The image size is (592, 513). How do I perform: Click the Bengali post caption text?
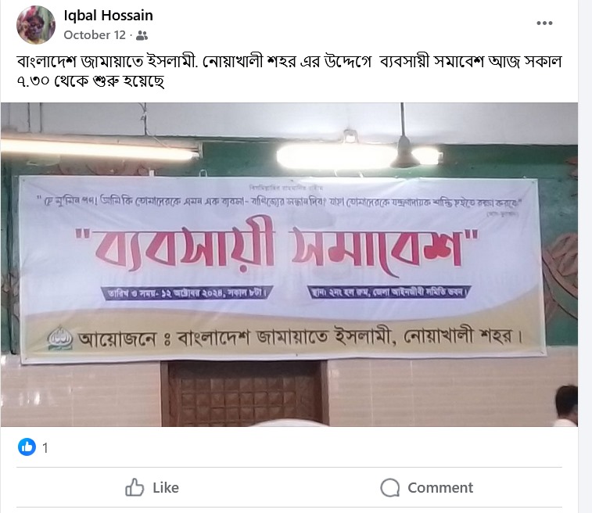coord(289,71)
